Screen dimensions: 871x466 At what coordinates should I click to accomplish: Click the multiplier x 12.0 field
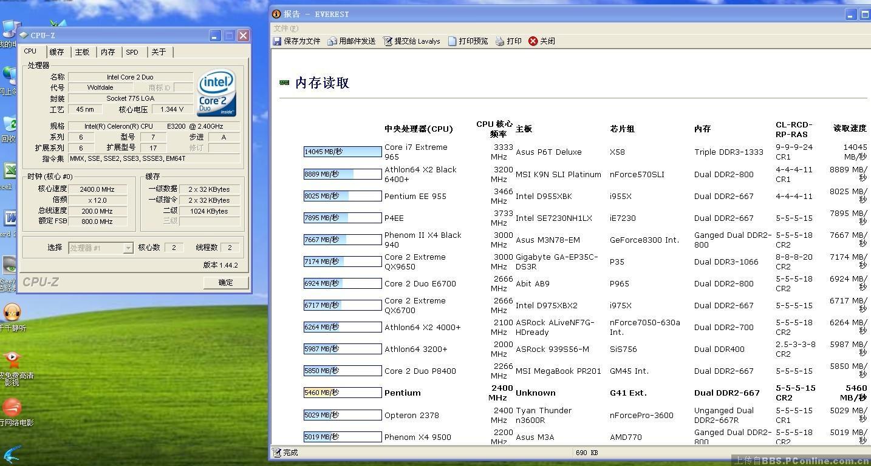click(x=97, y=200)
